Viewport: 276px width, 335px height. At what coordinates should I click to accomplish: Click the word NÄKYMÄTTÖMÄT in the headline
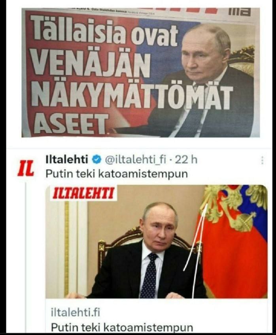pos(132,97)
